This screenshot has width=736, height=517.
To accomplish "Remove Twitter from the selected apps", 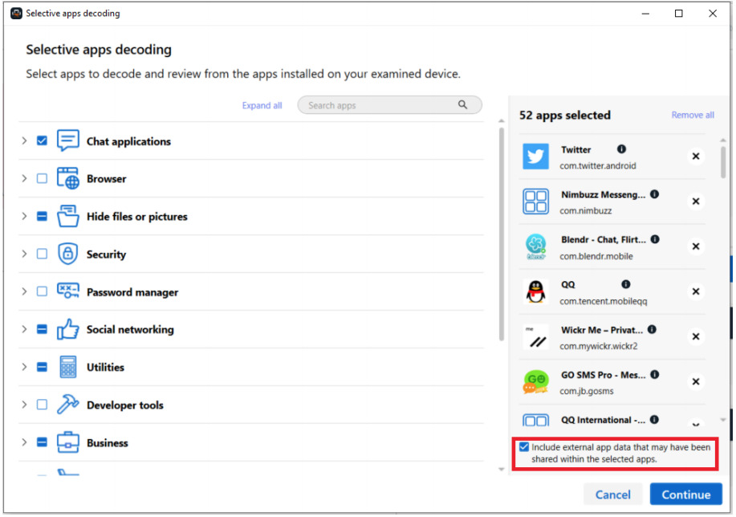I will tap(697, 157).
